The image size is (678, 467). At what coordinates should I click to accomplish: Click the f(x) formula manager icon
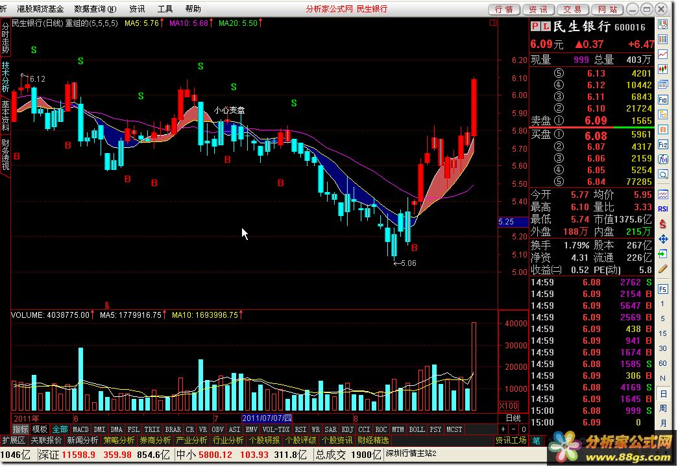[x=663, y=159]
